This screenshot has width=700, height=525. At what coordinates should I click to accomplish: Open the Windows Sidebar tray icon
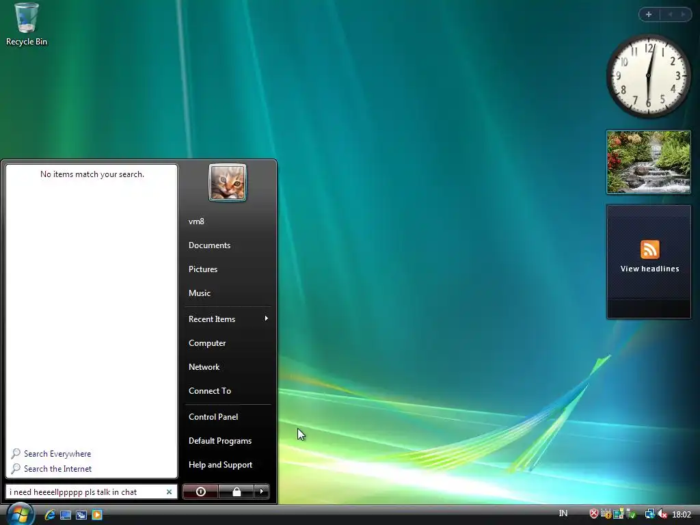point(618,514)
